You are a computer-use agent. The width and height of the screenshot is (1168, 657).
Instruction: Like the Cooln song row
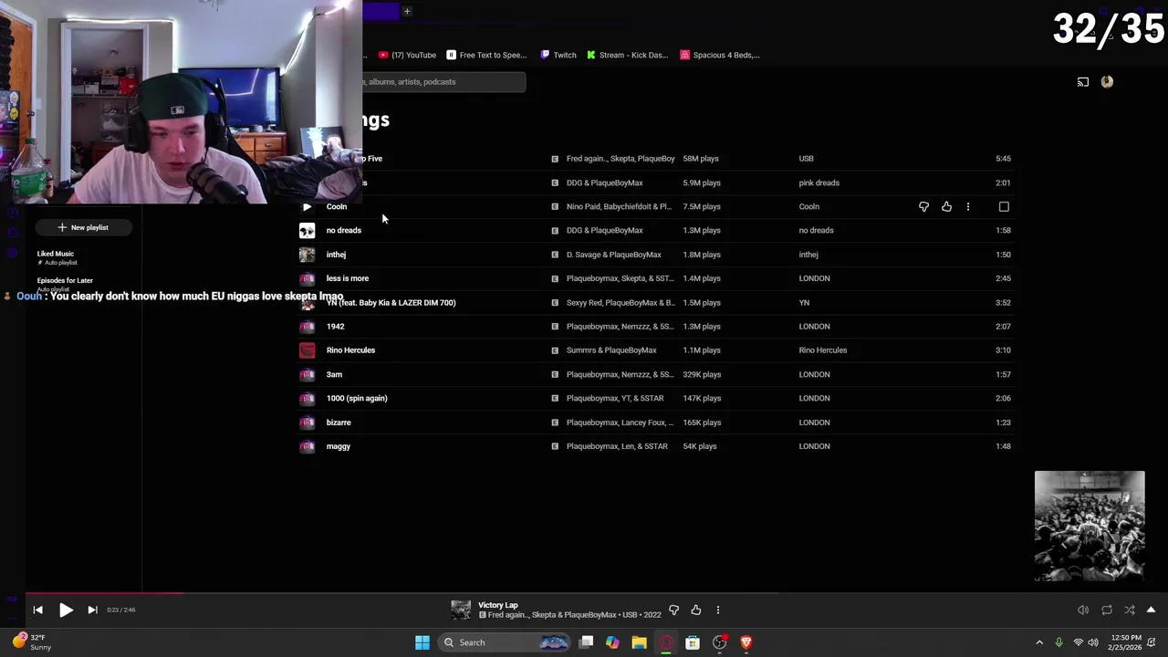click(x=946, y=207)
